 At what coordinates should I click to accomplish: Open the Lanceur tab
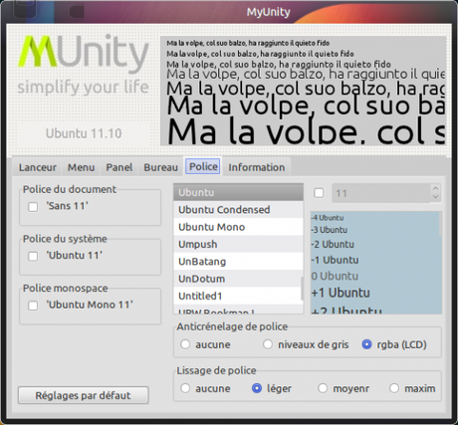38,167
